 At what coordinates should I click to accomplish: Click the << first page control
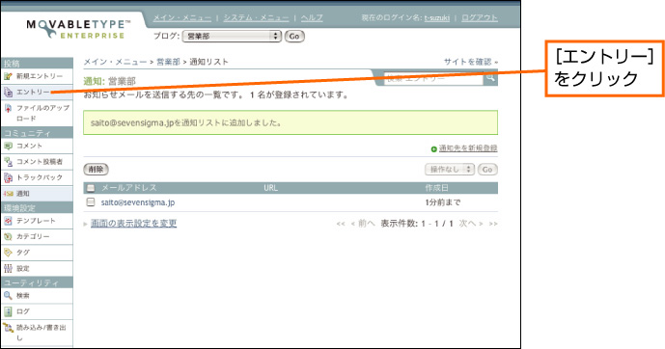click(341, 224)
